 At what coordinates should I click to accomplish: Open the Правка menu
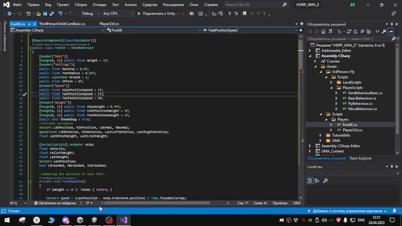click(33, 4)
